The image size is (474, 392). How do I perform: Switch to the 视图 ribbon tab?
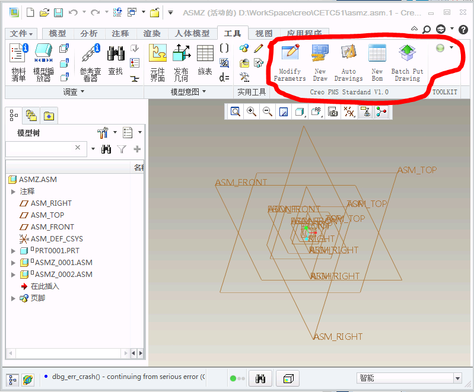[263, 34]
